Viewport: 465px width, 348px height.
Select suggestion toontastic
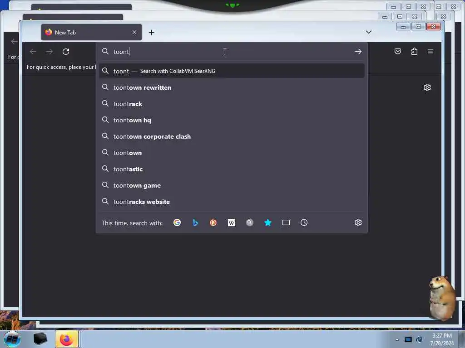(232, 169)
